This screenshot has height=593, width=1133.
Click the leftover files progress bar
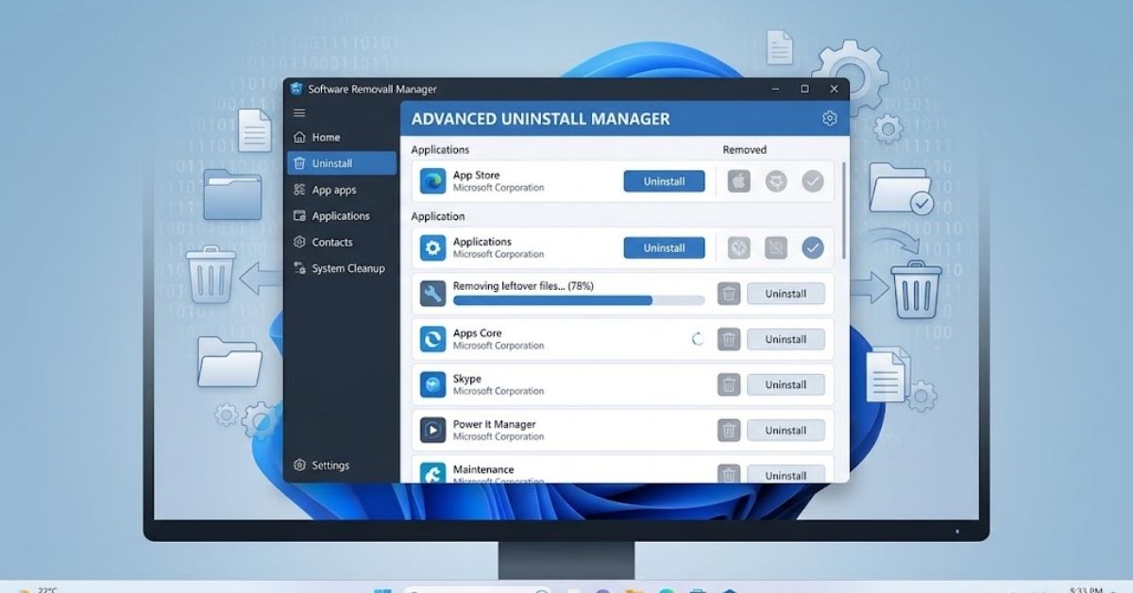tap(579, 300)
